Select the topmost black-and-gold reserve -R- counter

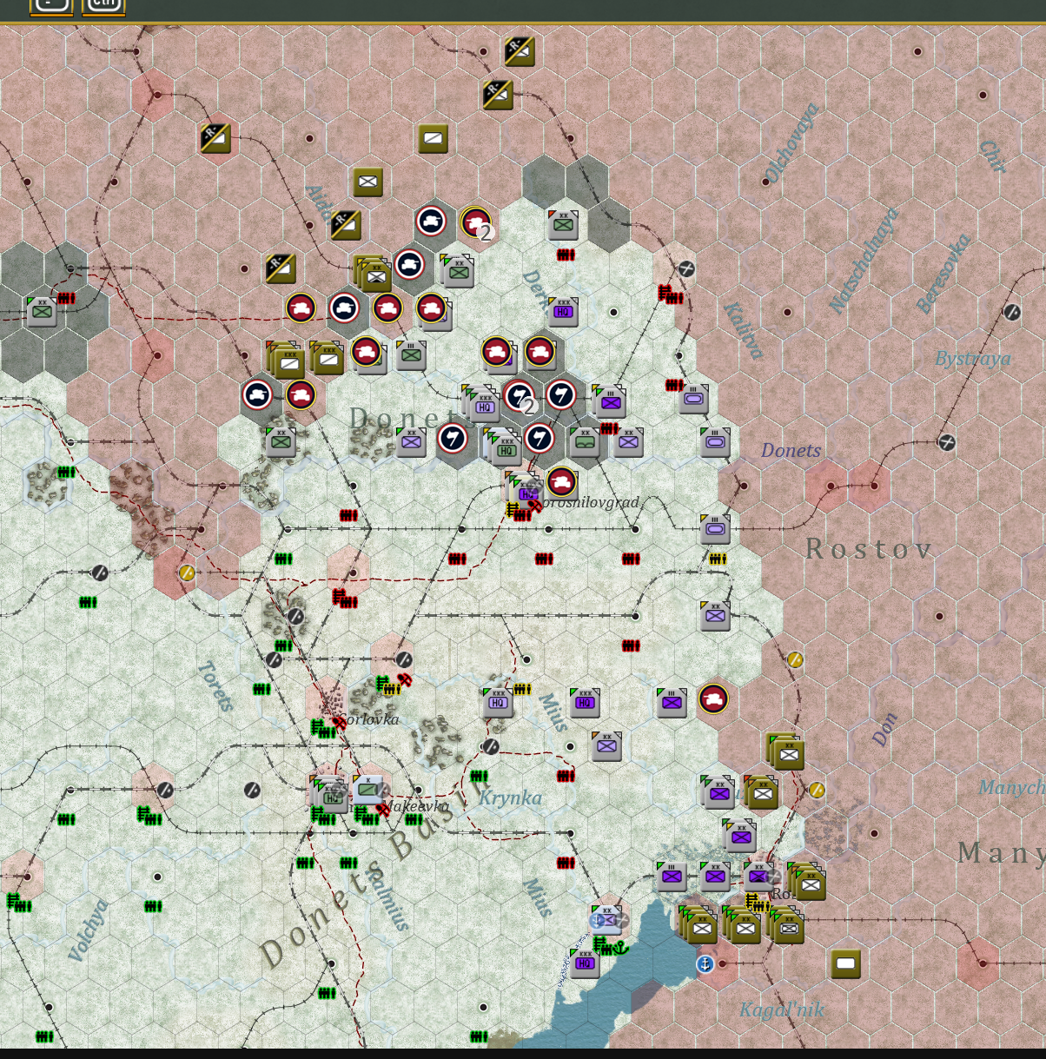[x=519, y=50]
